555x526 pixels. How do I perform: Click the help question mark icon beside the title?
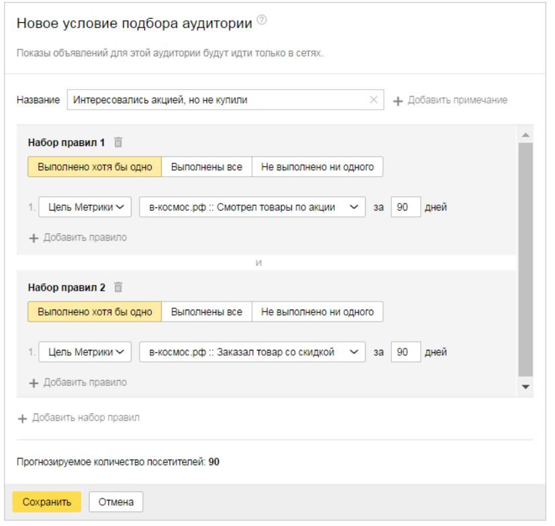(x=262, y=21)
